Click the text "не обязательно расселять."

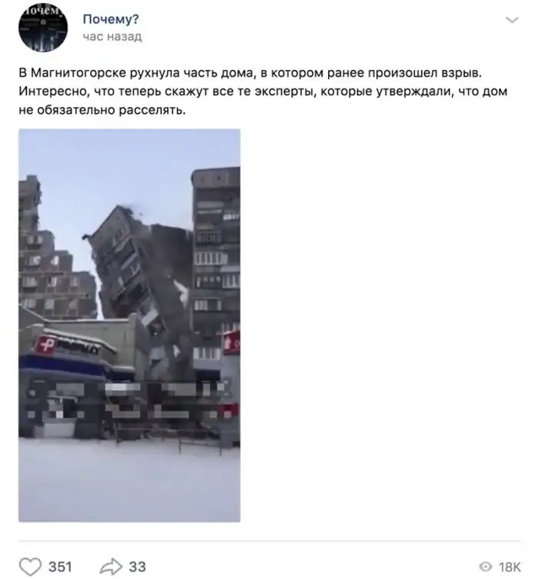point(102,110)
